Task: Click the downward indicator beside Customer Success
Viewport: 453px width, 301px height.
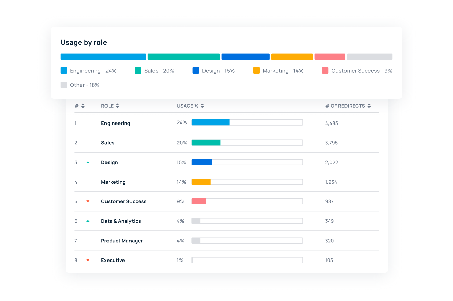Action: [x=88, y=201]
